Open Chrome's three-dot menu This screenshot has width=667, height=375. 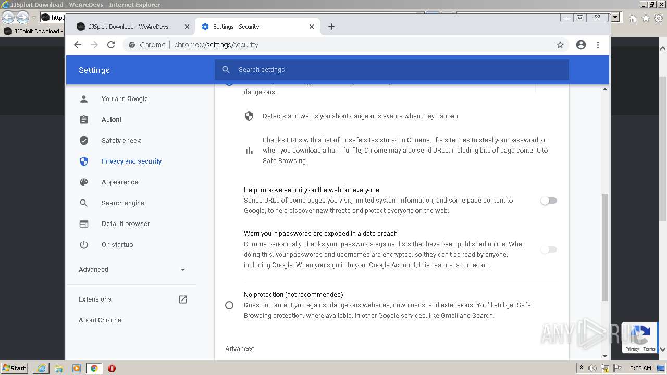coord(598,45)
